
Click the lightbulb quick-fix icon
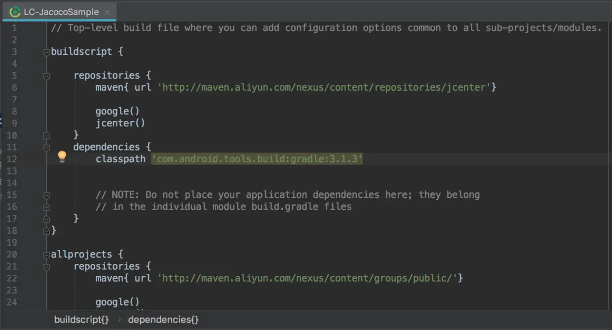pyautogui.click(x=62, y=156)
